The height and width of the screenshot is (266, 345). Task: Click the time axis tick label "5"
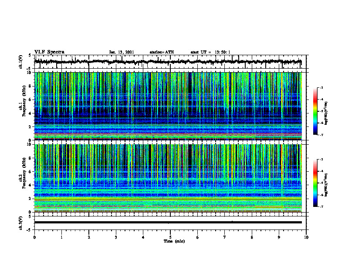pos(170,237)
